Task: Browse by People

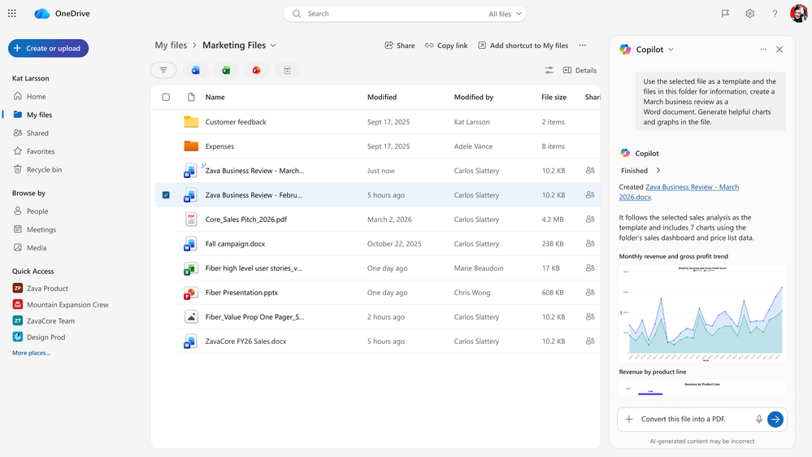Action: coord(31,211)
